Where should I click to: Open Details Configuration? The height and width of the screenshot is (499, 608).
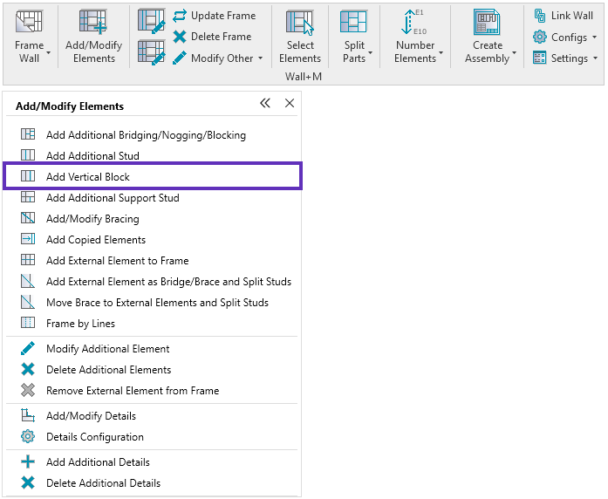94,437
